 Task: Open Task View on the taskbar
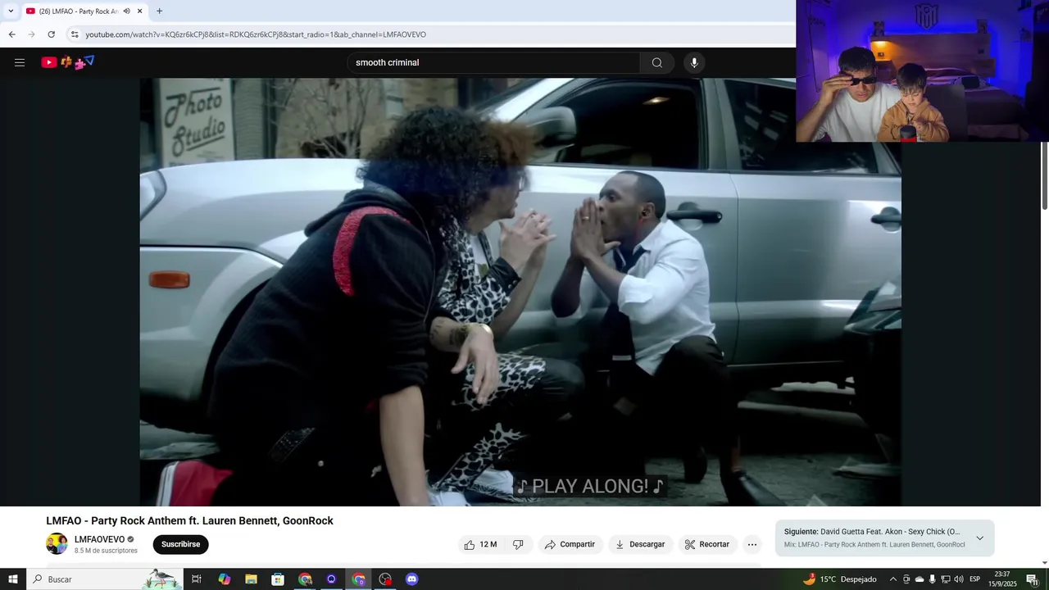(x=197, y=579)
